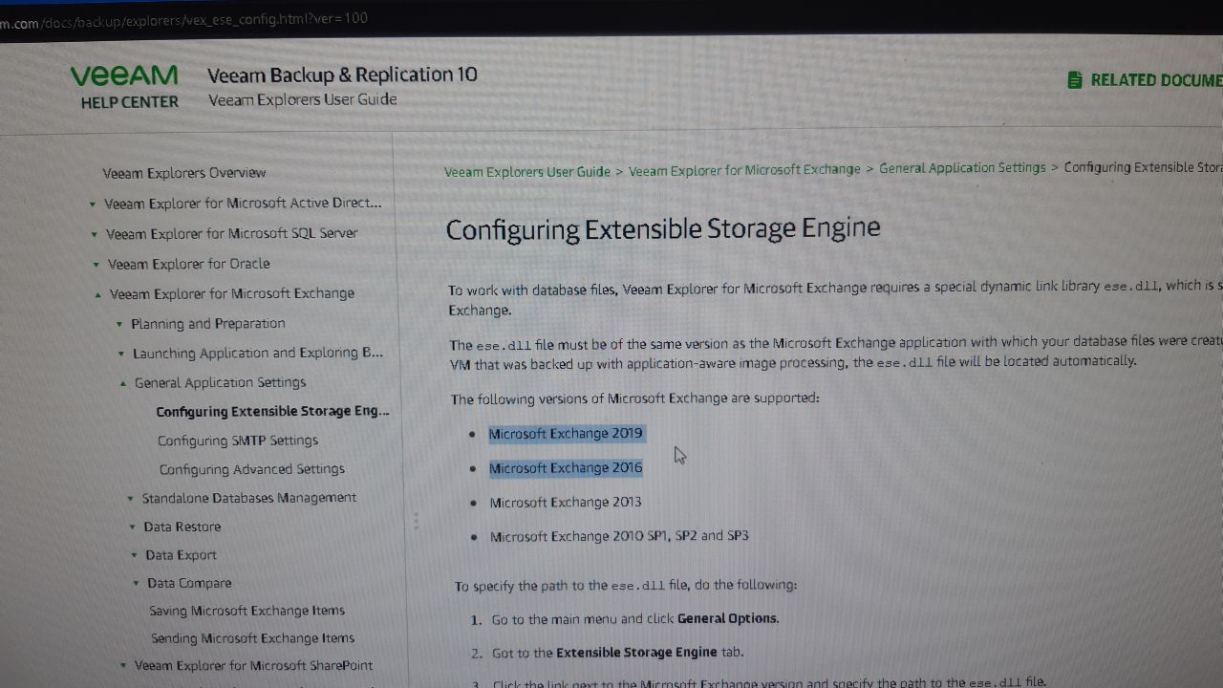This screenshot has height=688, width=1223.
Task: Open Planning and Preparation page
Action: tap(208, 324)
